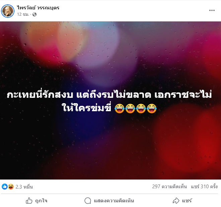The height and width of the screenshot is (207, 221).
Task: Click the white Thai text on image
Action: click(x=109, y=101)
